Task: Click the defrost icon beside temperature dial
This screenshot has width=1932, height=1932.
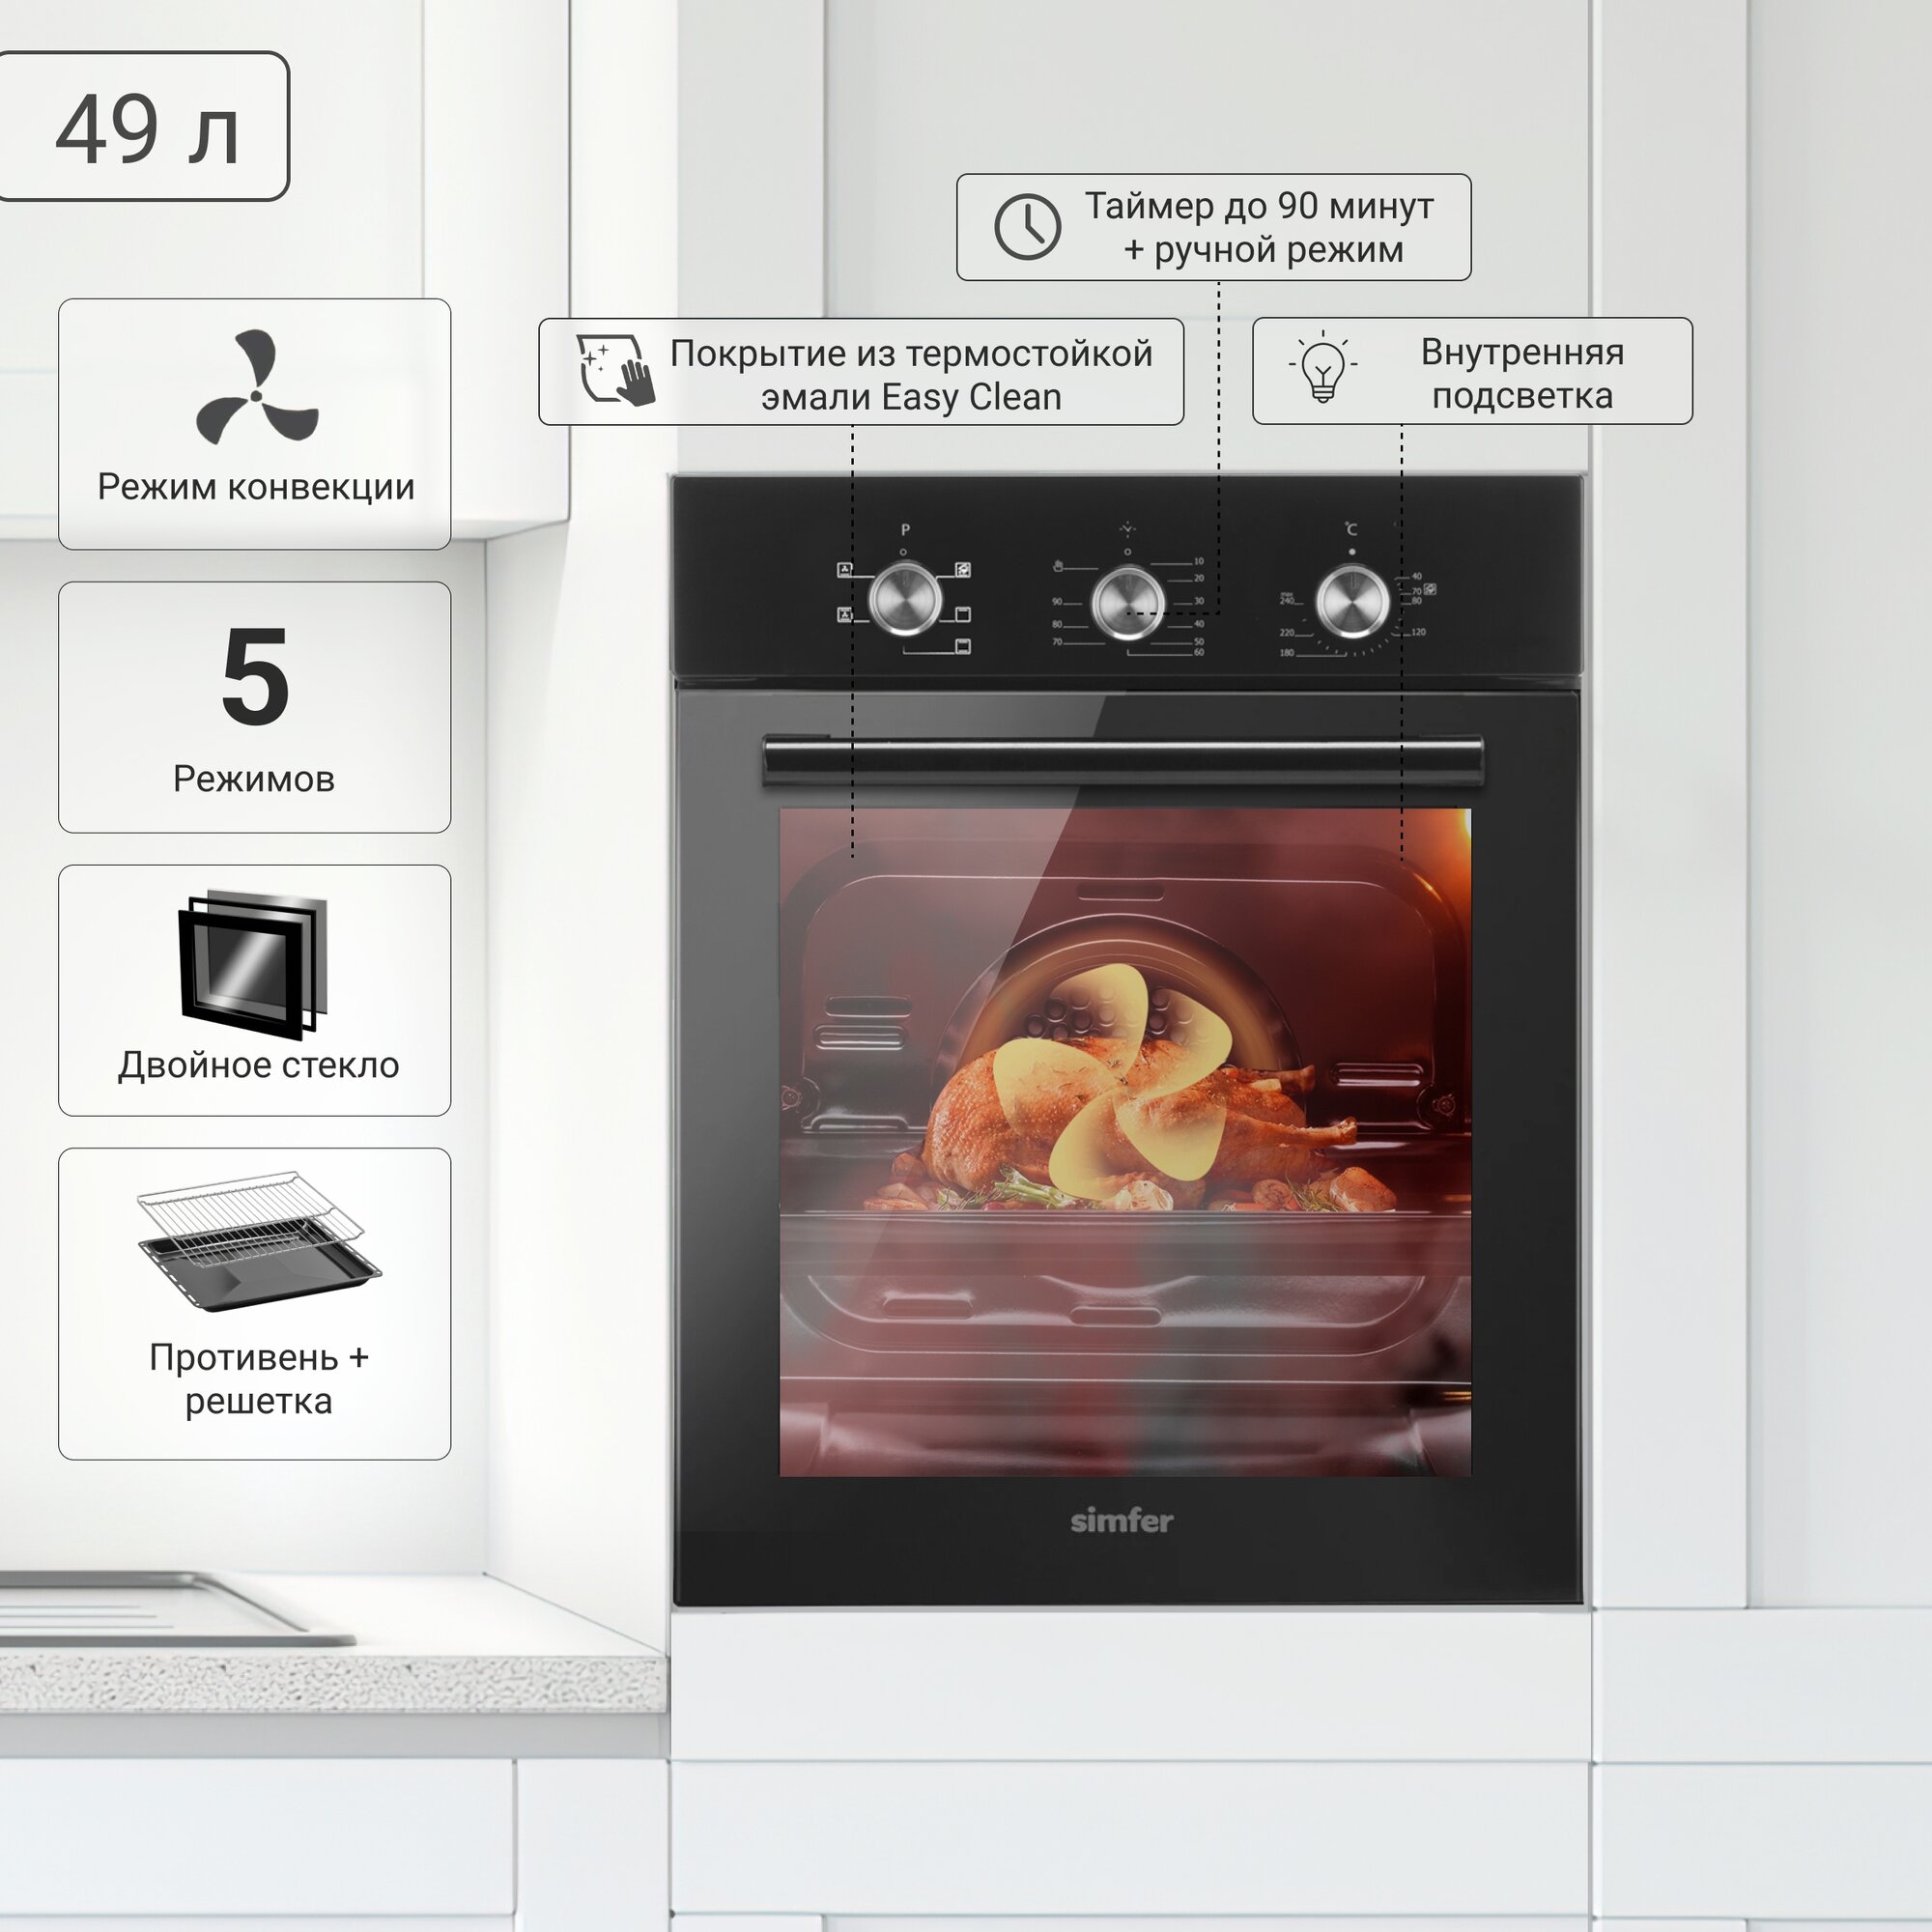Action: (x=1430, y=590)
